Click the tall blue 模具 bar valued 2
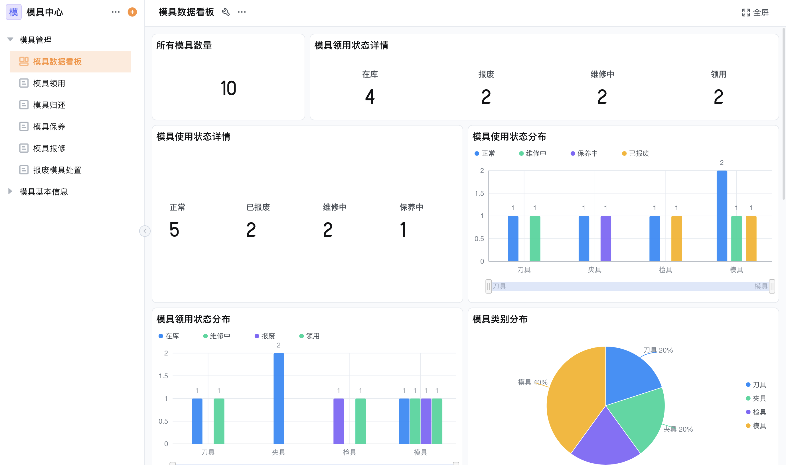 pyautogui.click(x=722, y=216)
